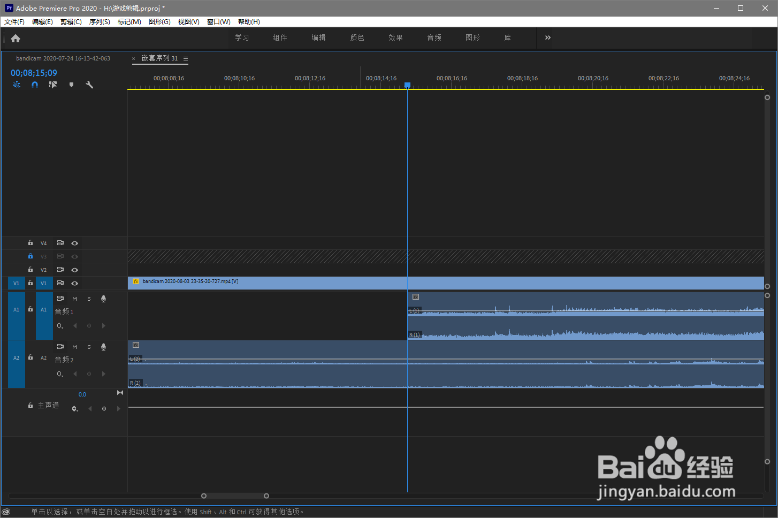Lock the master audio track
Screen dimensions: 778x518
click(30, 406)
